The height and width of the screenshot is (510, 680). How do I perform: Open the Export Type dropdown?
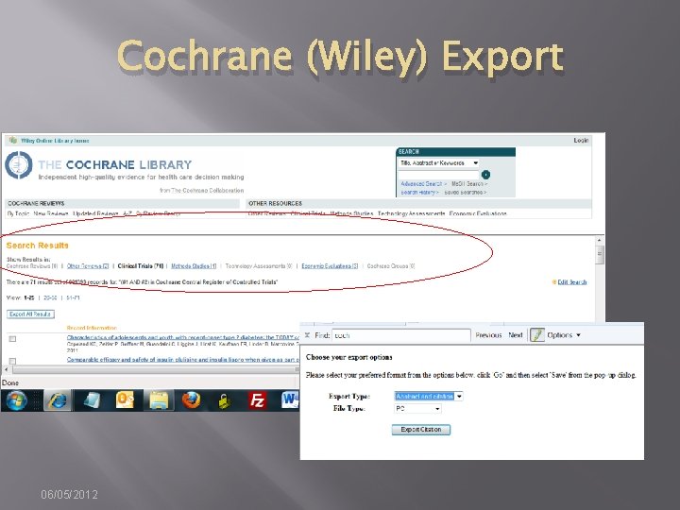(429, 397)
